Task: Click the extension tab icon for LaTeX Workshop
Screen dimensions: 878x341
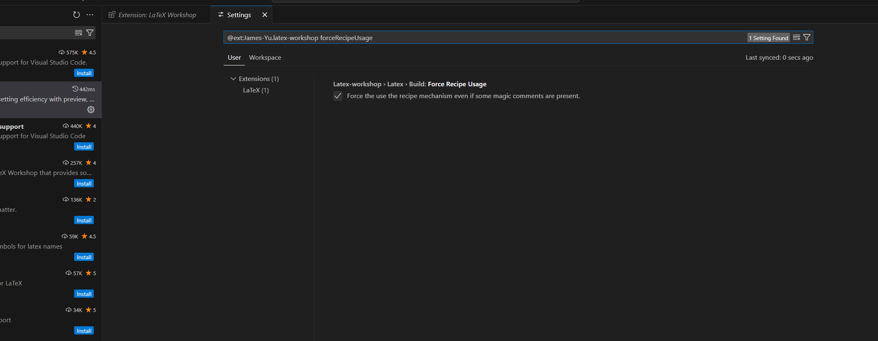Action: coord(112,15)
